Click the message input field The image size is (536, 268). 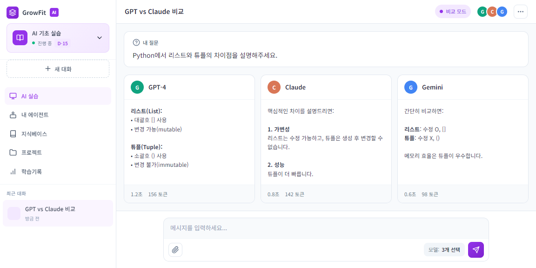(326, 228)
